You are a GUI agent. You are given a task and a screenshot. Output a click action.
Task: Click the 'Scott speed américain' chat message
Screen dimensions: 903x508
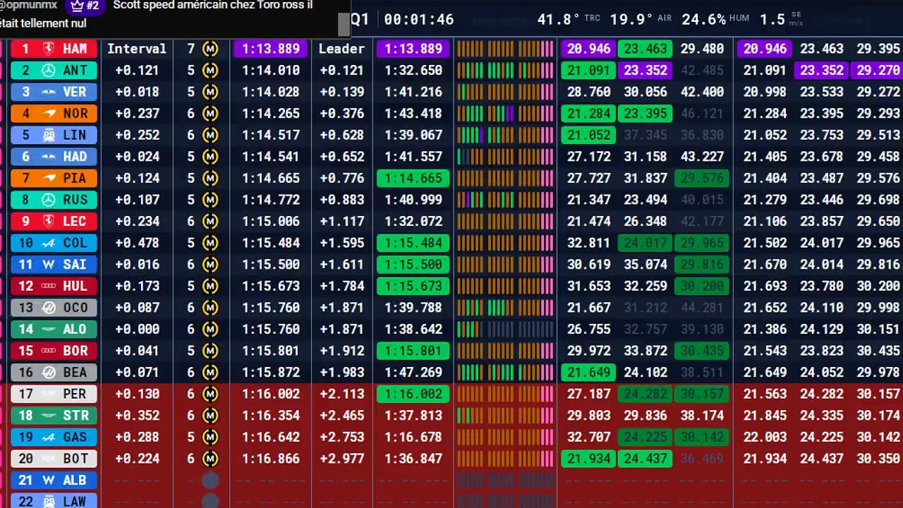pos(212,6)
